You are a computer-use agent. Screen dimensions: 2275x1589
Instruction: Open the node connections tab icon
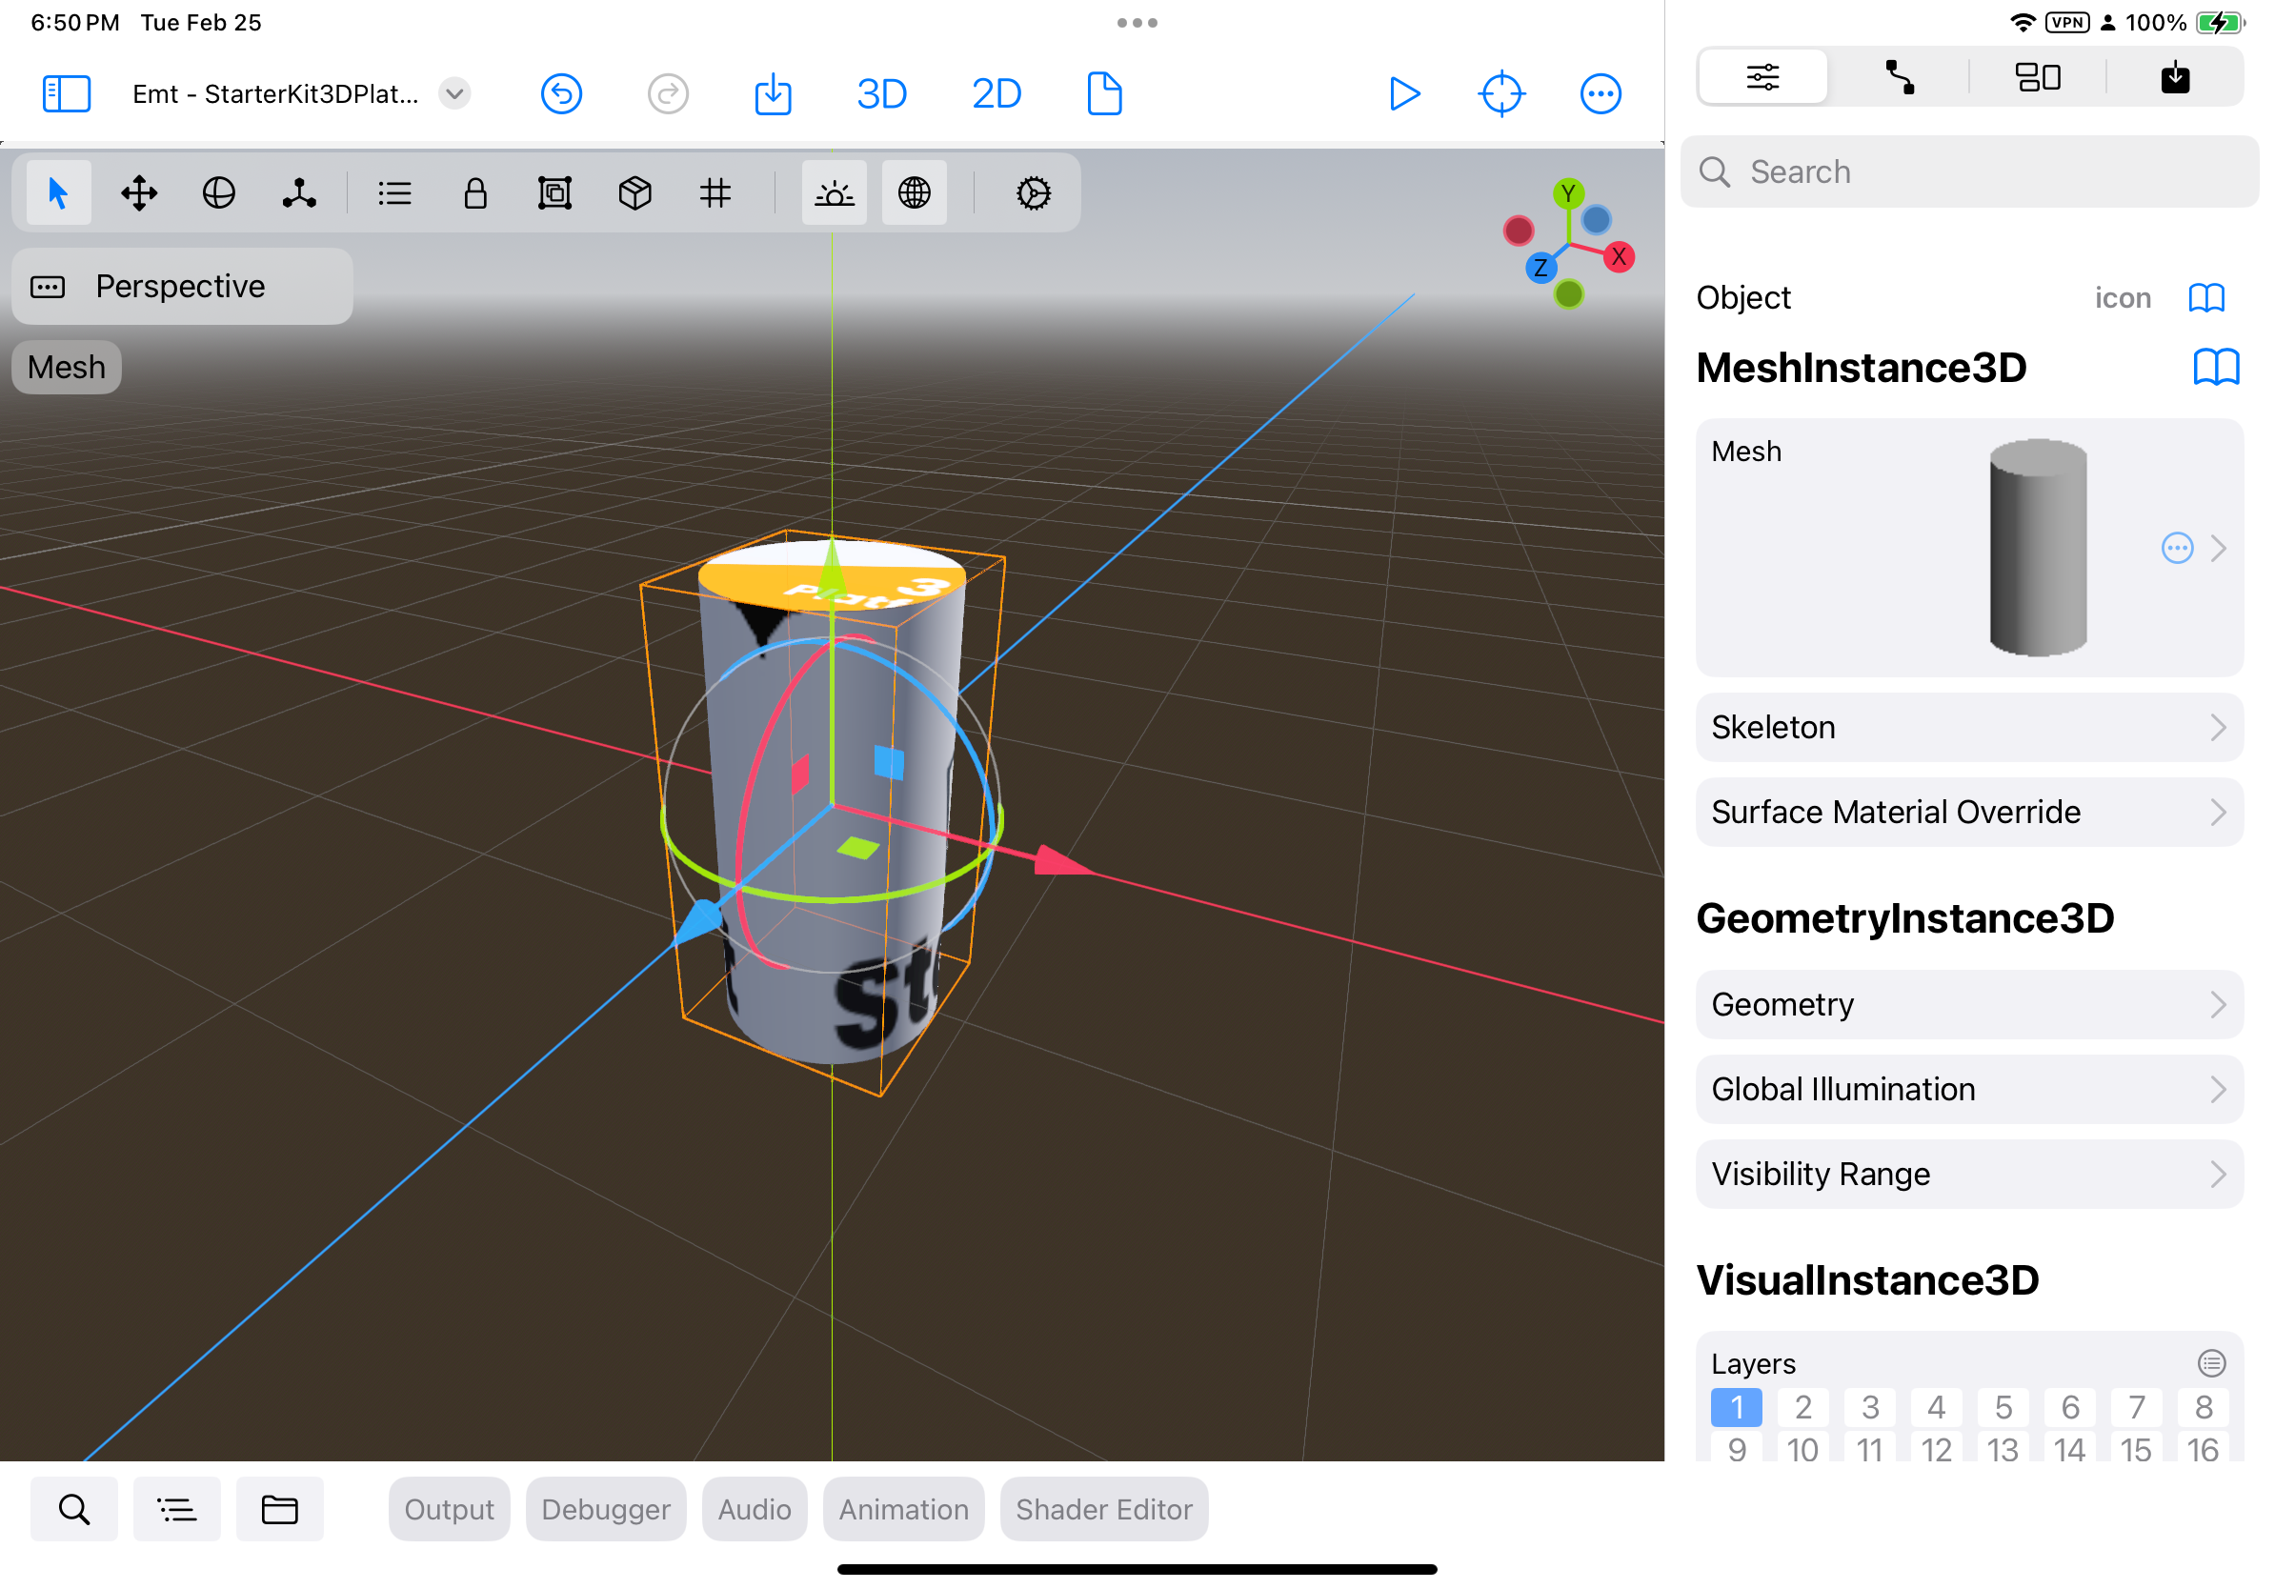point(1900,77)
